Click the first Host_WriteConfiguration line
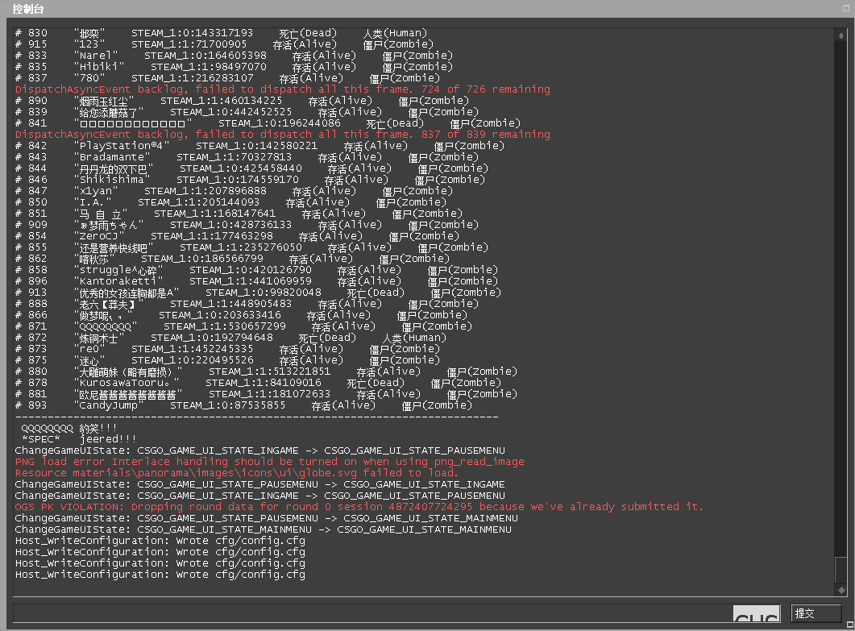Viewport: 855px width, 631px height. [x=160, y=541]
